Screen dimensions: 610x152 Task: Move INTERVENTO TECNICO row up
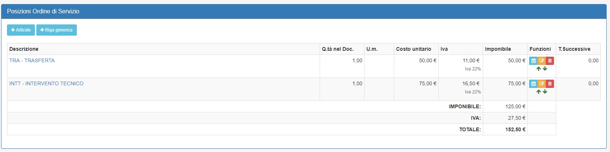click(x=538, y=92)
